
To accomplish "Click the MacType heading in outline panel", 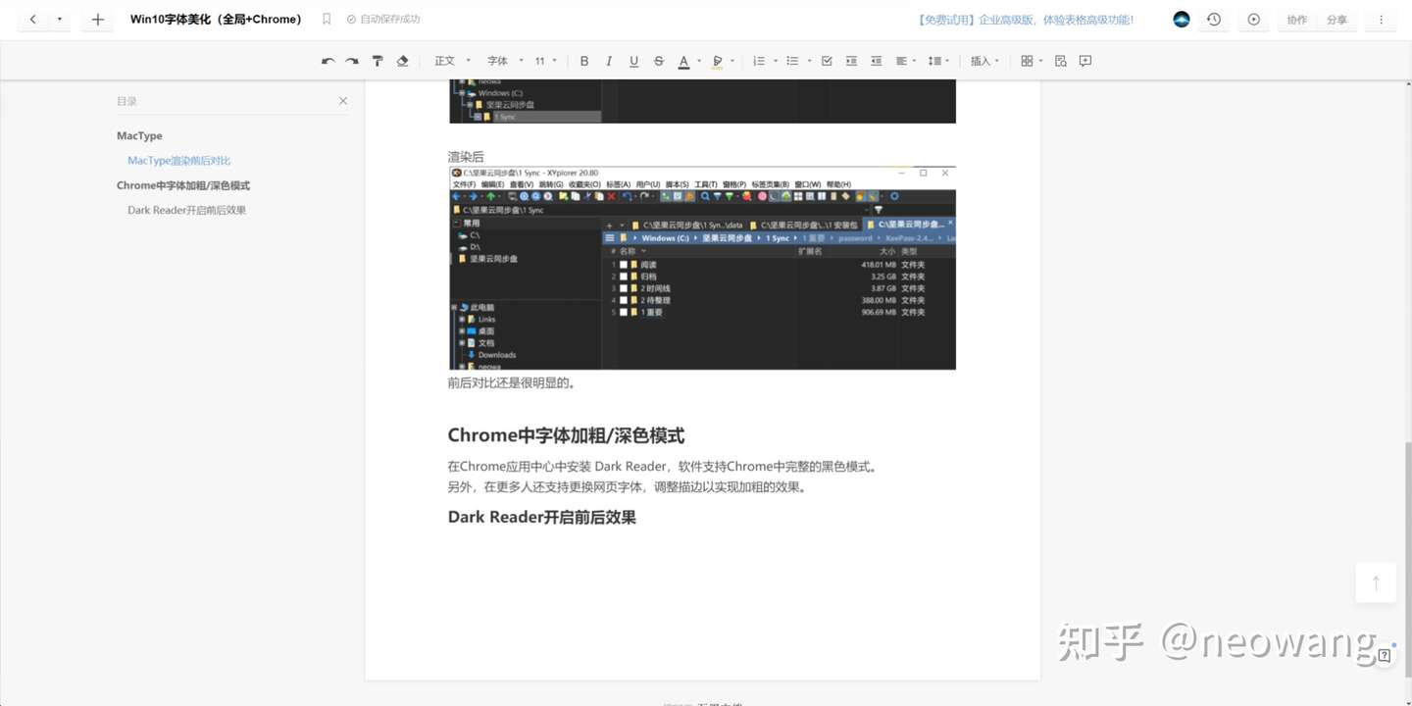I will point(139,135).
